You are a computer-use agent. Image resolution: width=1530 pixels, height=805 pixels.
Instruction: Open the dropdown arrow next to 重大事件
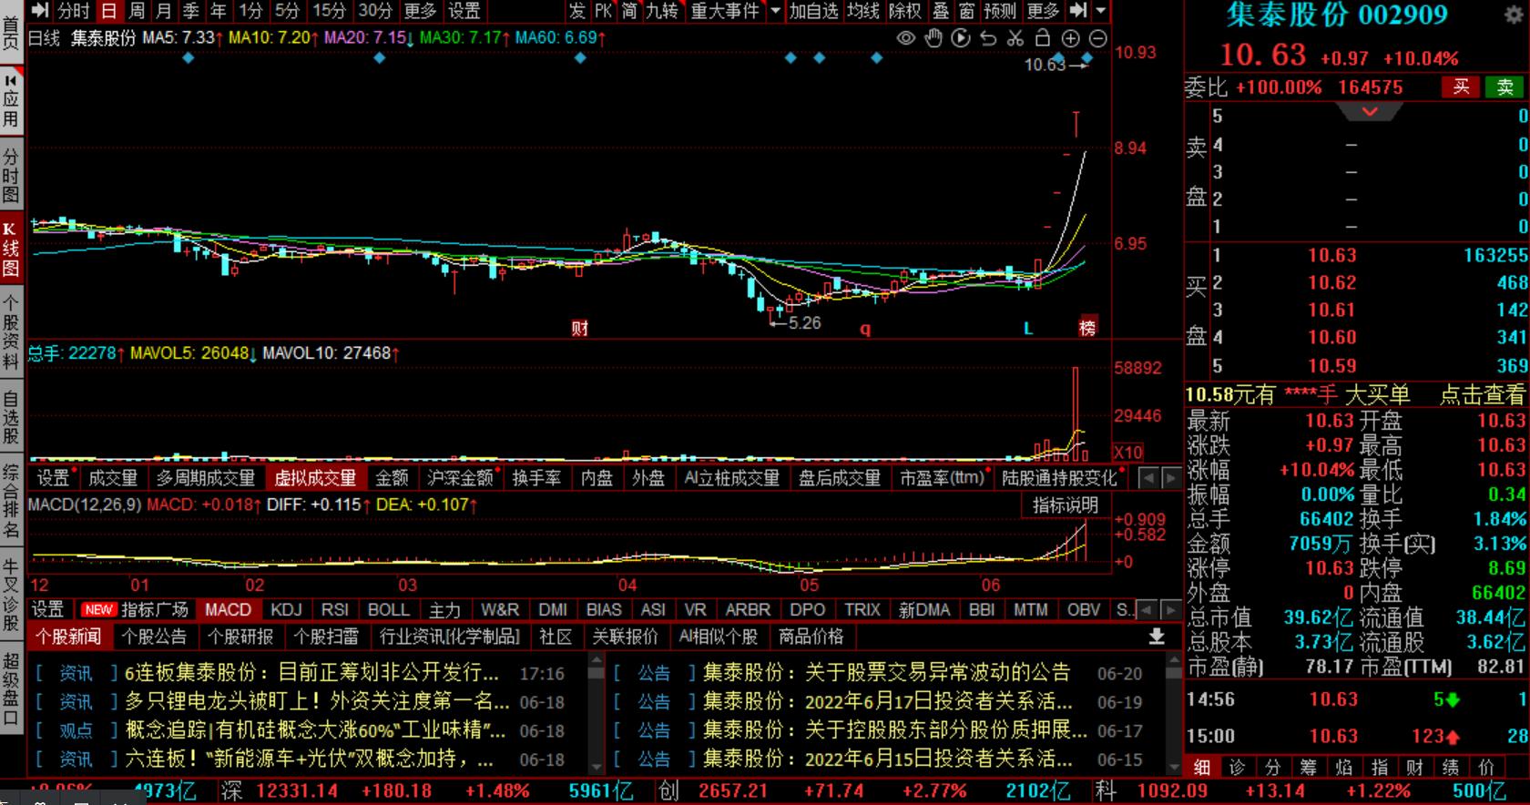[775, 11]
